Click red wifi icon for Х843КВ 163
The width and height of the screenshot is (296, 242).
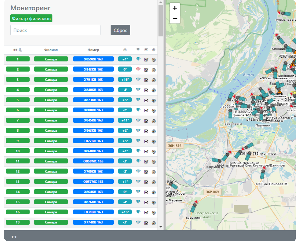[x=138, y=69]
